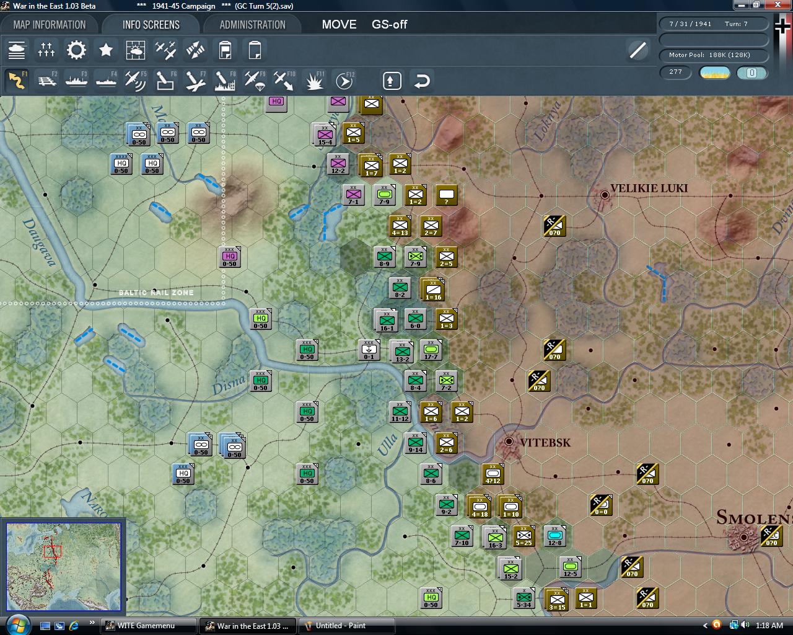
Task: Select F10 Air Transfer mode
Action: click(x=284, y=81)
